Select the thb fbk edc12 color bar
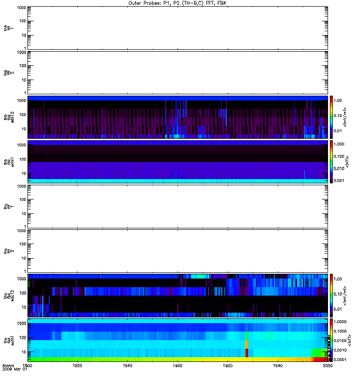This screenshot has width=355, height=379. click(x=331, y=117)
